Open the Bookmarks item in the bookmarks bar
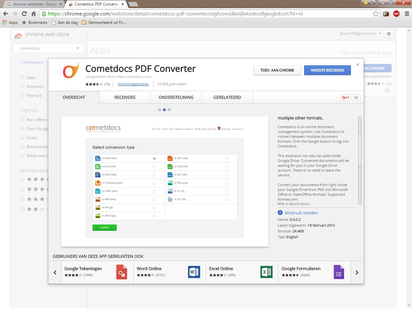The width and height of the screenshot is (412, 309). [35, 23]
